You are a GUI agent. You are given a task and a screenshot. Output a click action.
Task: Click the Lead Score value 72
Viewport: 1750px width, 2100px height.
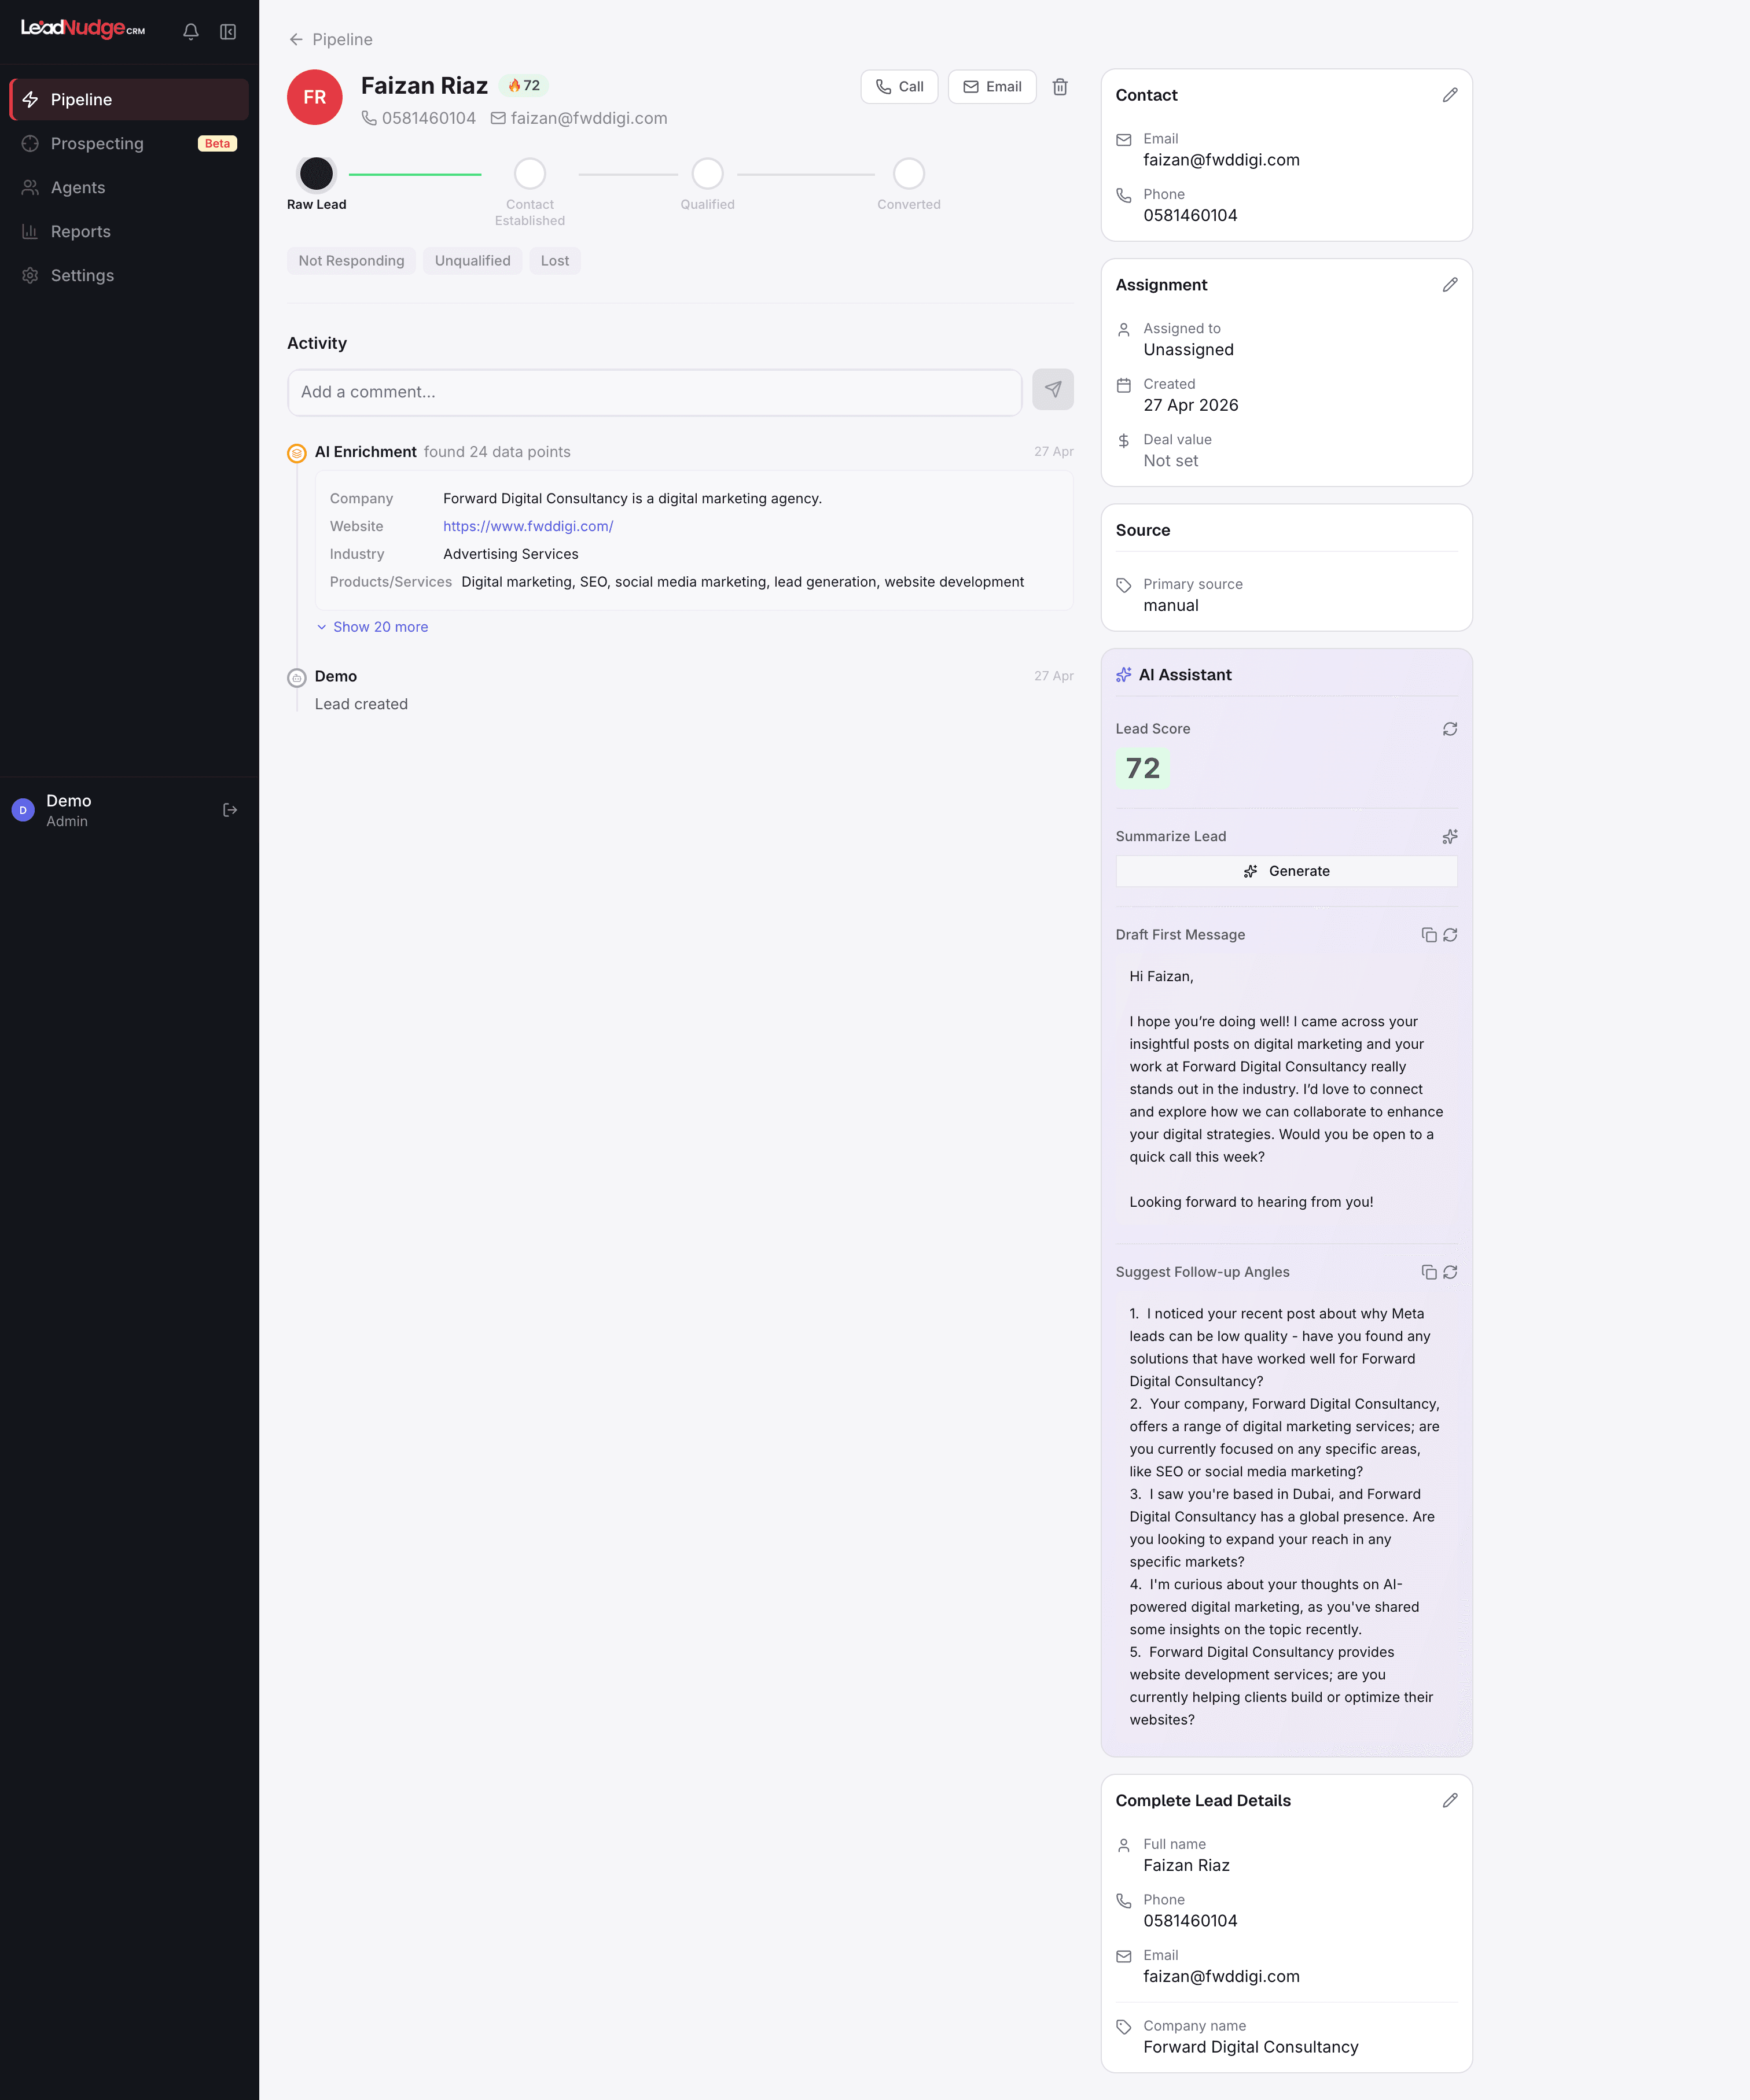1143,768
